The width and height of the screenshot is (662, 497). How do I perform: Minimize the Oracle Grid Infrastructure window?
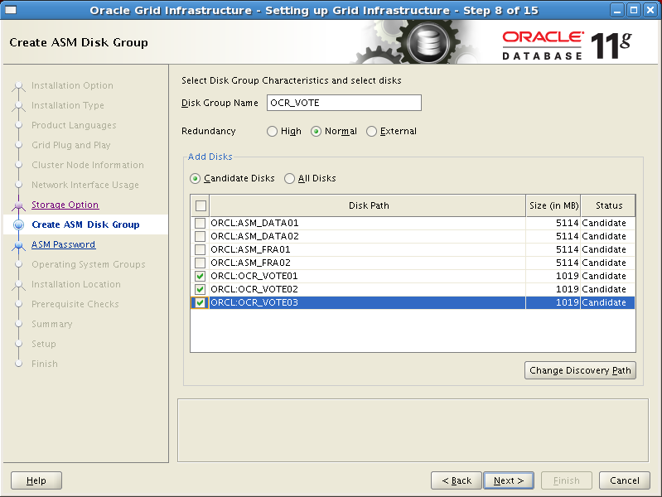pyautogui.click(x=617, y=10)
